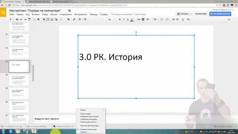Open the Shape insert tool
The height and width of the screenshot is (134, 238).
[x=56, y=19]
